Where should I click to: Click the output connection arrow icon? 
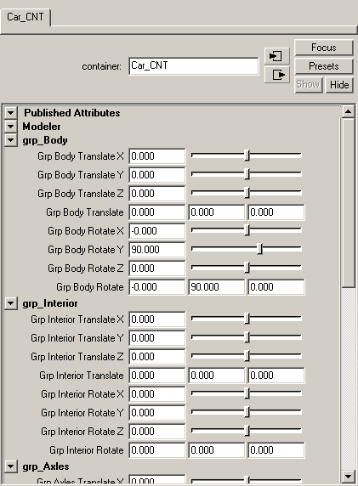276,75
